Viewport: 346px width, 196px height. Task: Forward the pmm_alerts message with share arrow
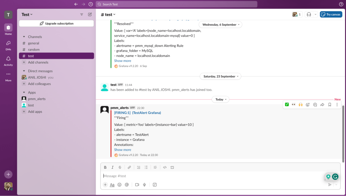point(322,105)
